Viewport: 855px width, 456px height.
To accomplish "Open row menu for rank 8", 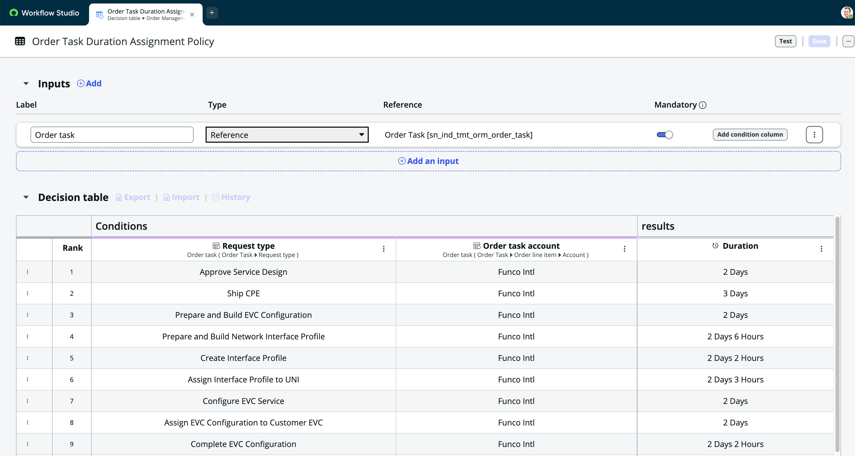I will (x=28, y=422).
